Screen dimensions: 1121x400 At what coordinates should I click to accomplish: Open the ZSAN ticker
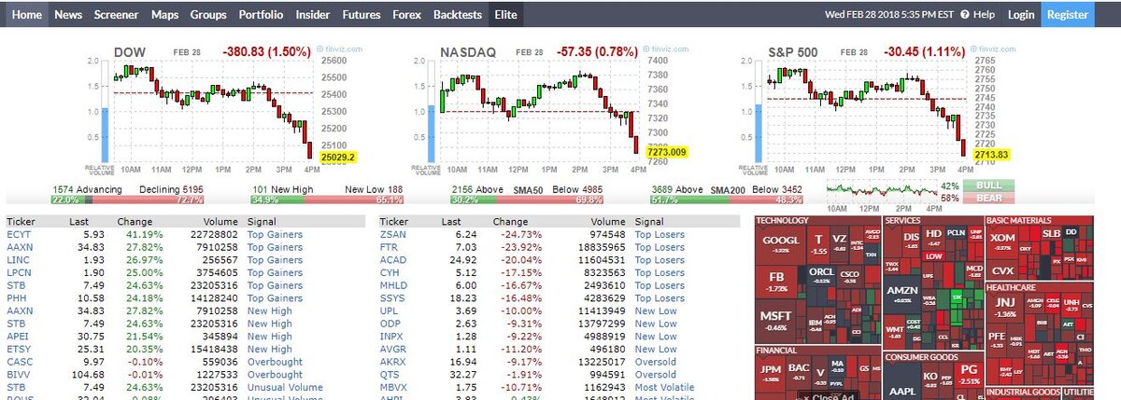tap(393, 235)
